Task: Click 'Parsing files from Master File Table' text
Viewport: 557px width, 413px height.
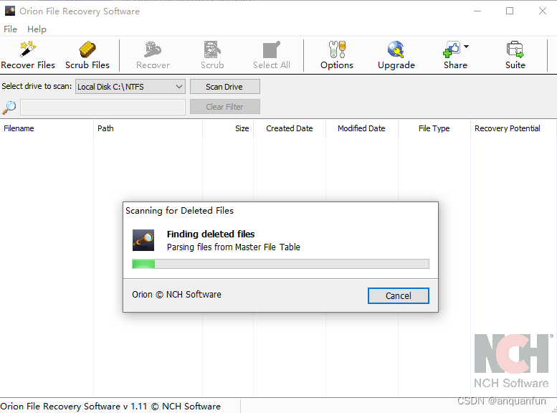Action: click(234, 247)
